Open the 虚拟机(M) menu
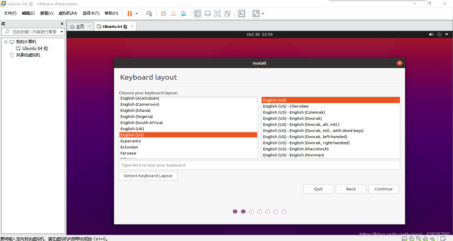The height and width of the screenshot is (241, 453). 68,13
